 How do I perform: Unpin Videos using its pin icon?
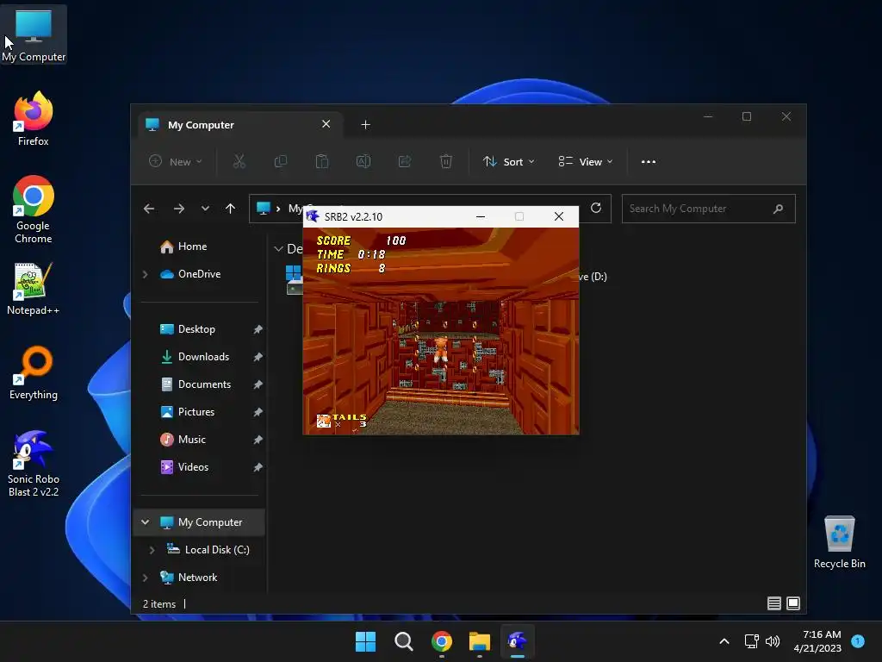click(x=258, y=467)
